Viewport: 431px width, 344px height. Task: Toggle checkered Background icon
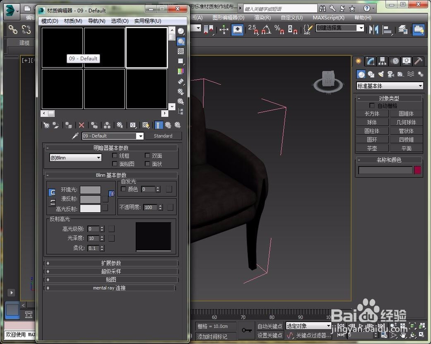click(181, 51)
